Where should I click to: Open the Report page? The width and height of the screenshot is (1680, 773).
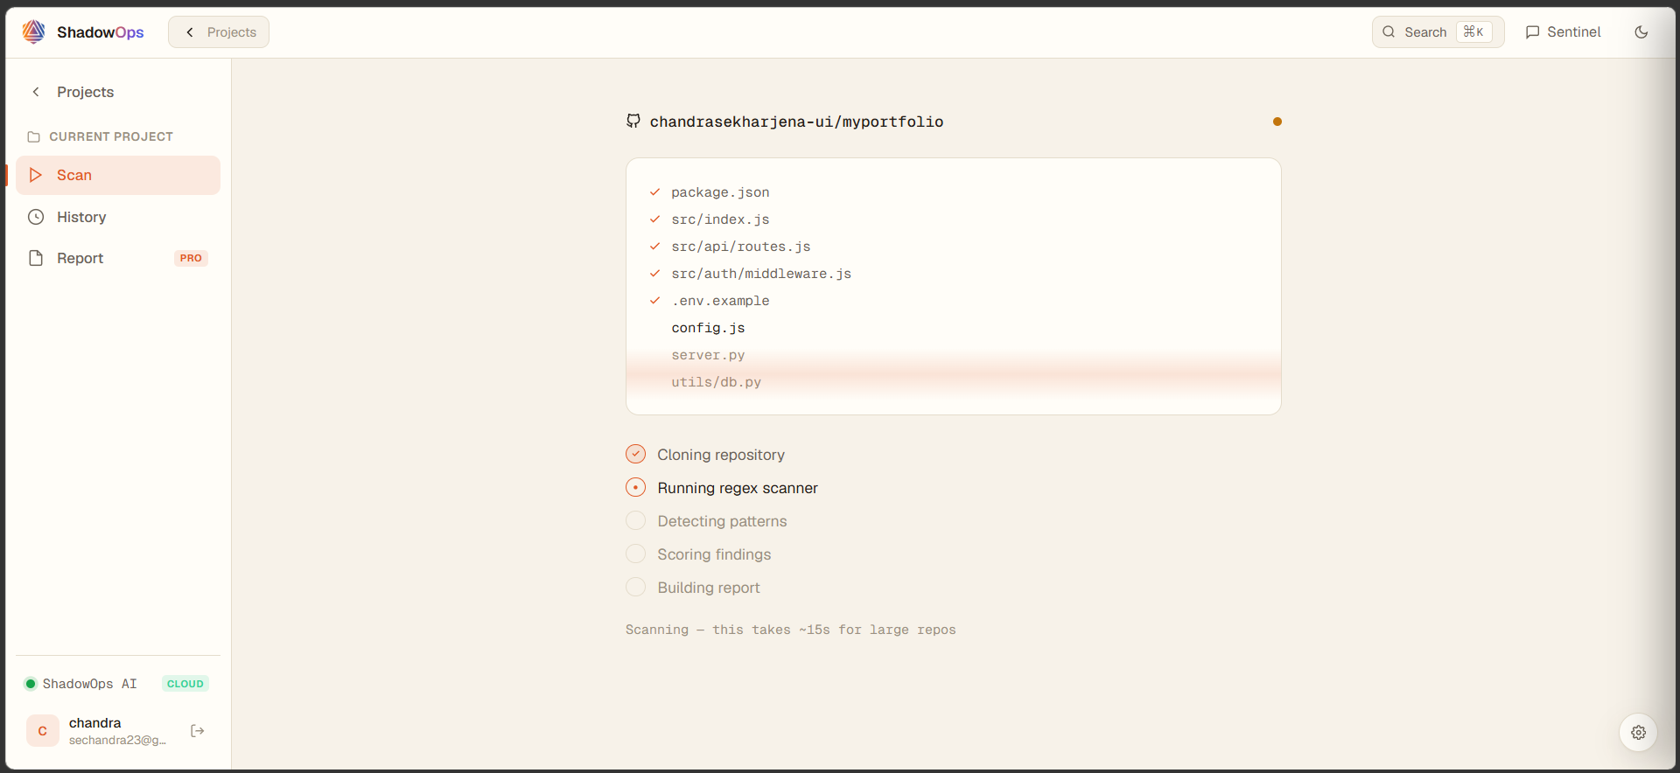tap(118, 258)
